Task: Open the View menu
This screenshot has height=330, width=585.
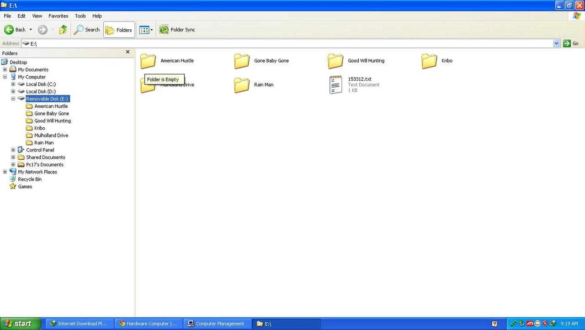Action: pyautogui.click(x=37, y=16)
